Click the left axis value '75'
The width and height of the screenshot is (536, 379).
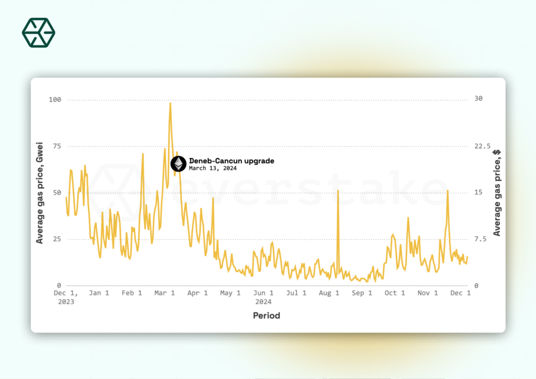click(x=57, y=146)
